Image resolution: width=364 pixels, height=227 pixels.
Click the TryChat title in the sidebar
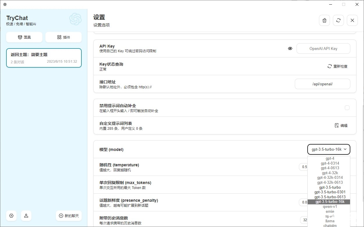(17, 18)
